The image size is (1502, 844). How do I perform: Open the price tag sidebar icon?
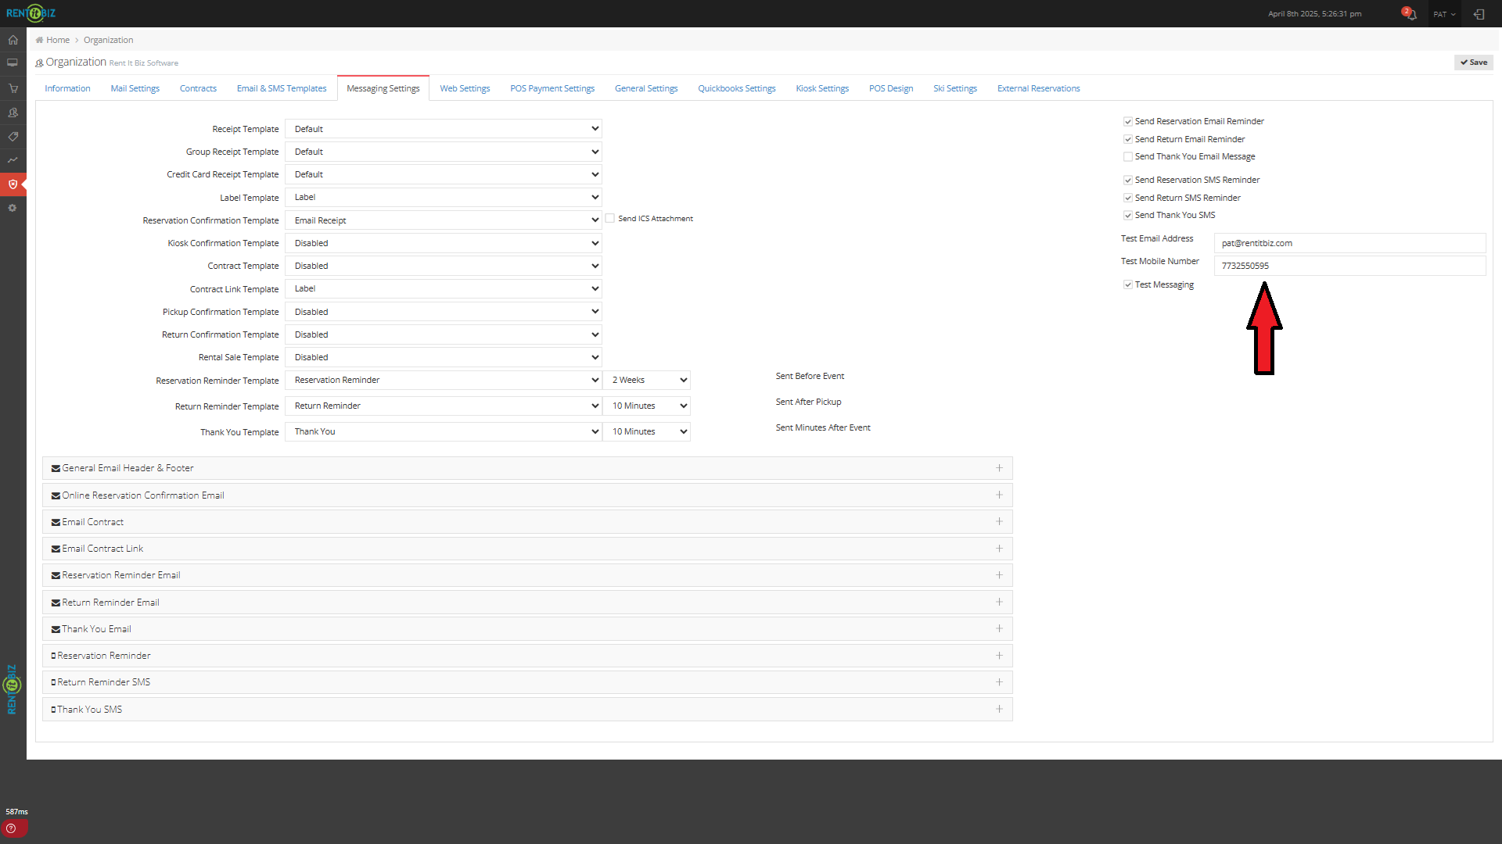tap(13, 137)
